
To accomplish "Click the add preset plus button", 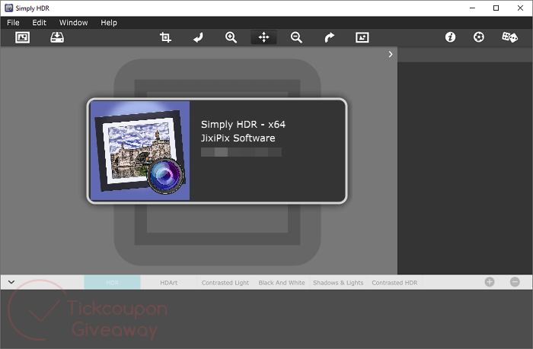I will [490, 282].
